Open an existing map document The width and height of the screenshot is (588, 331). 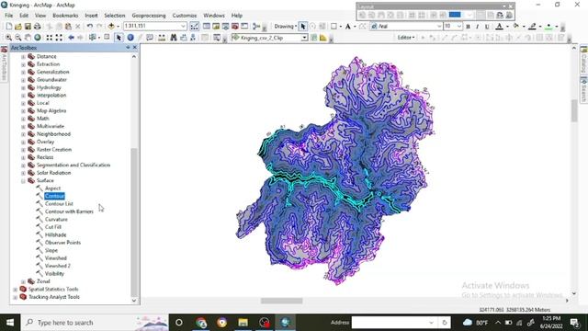coord(18,27)
